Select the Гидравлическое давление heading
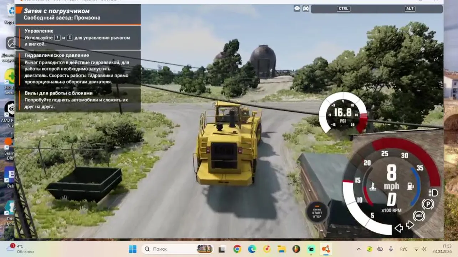This screenshot has width=458, height=257. click(x=57, y=55)
